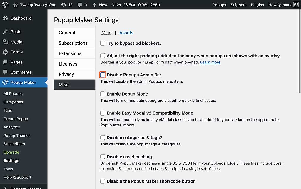The image size is (301, 189).
Task: Click the Twenty Twenty-One site name
Action: [x=38, y=5]
